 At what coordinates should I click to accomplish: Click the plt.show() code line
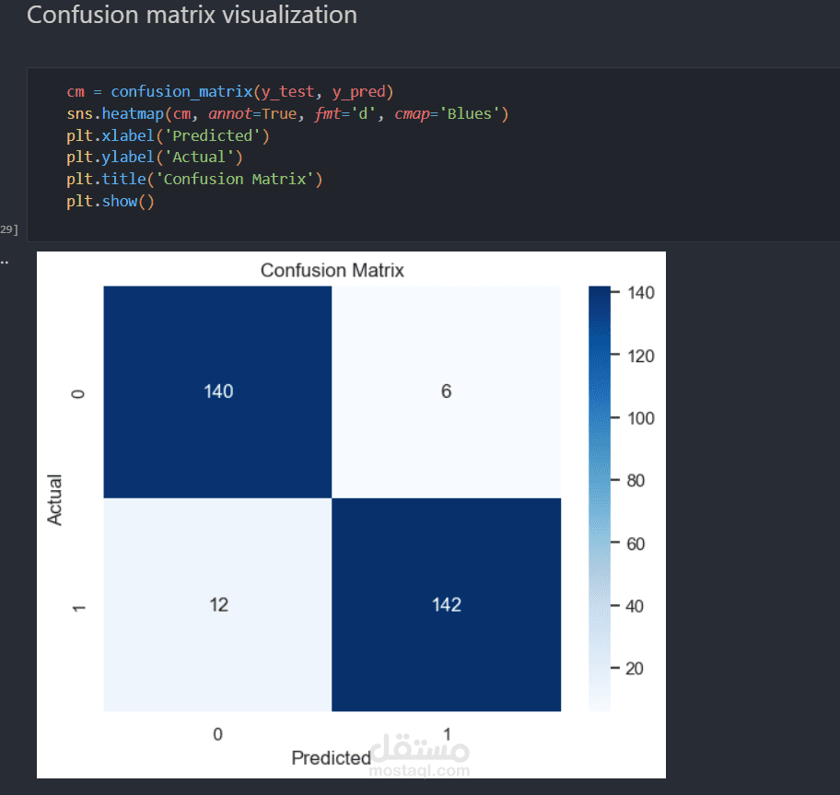pos(110,201)
